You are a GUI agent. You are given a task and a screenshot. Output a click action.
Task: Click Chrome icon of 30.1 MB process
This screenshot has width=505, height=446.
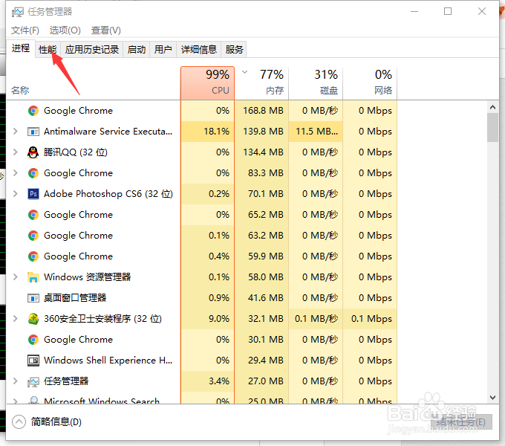[x=33, y=340]
